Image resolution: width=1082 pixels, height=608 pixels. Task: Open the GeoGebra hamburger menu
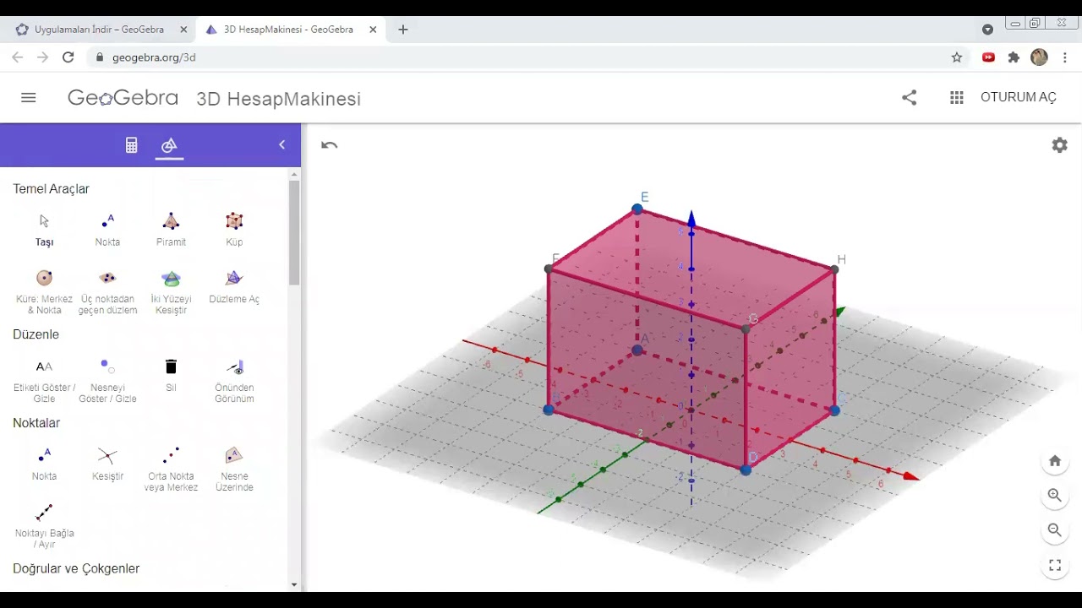pyautogui.click(x=29, y=98)
